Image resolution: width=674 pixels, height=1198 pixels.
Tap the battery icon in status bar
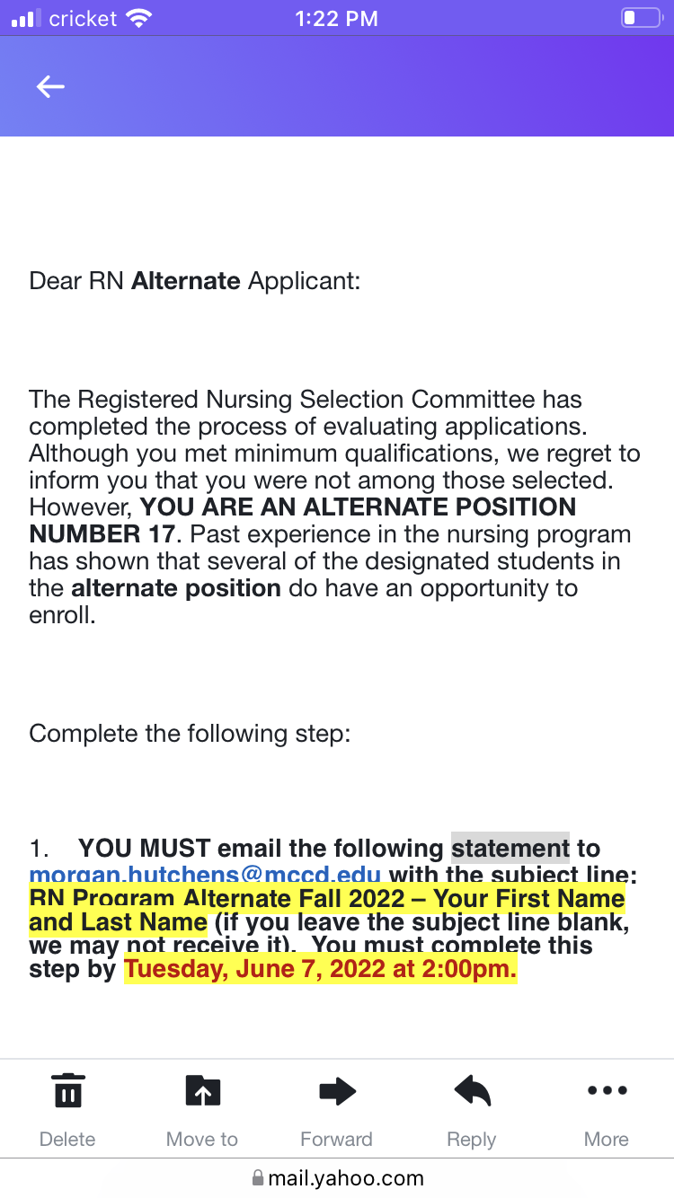pos(641,18)
